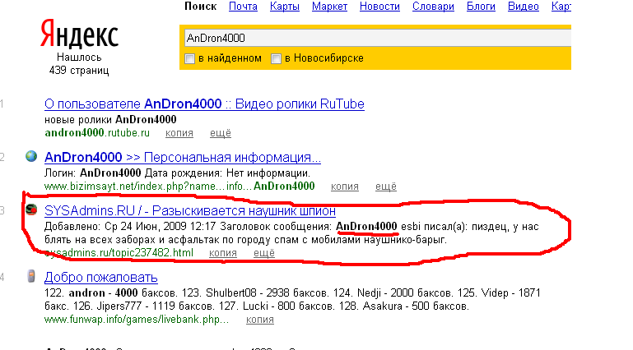Click 'ещё' under the rutube result
The width and height of the screenshot is (633, 350).
coord(221,133)
